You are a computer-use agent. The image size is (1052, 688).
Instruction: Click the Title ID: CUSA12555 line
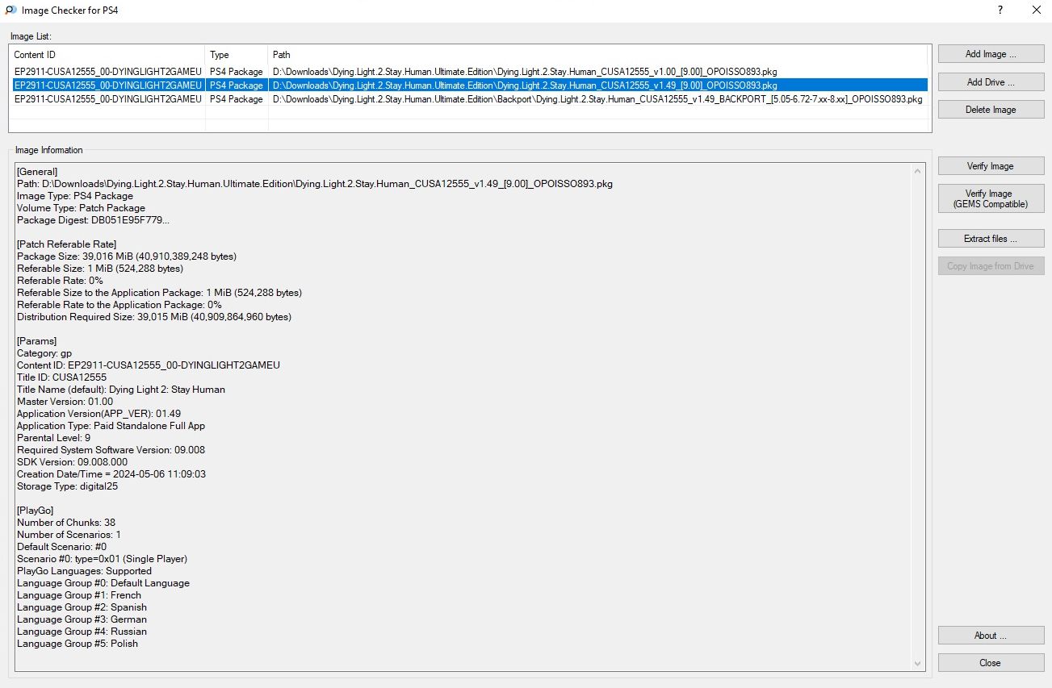pyautogui.click(x=61, y=377)
